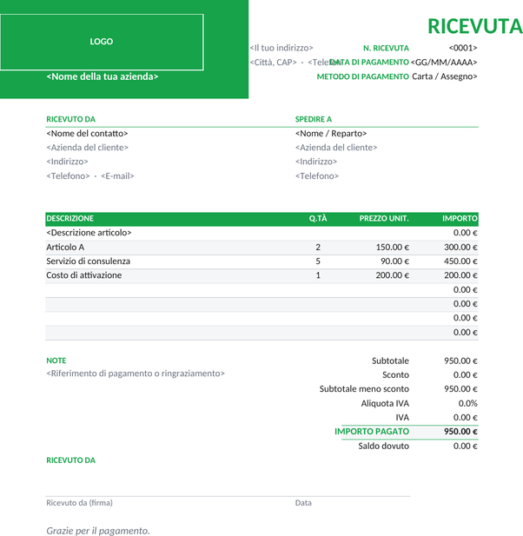
Task: Click the 150.00 € unit price
Action: pos(393,247)
